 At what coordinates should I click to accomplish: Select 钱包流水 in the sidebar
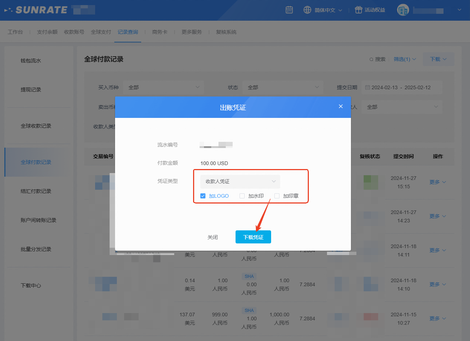click(31, 61)
